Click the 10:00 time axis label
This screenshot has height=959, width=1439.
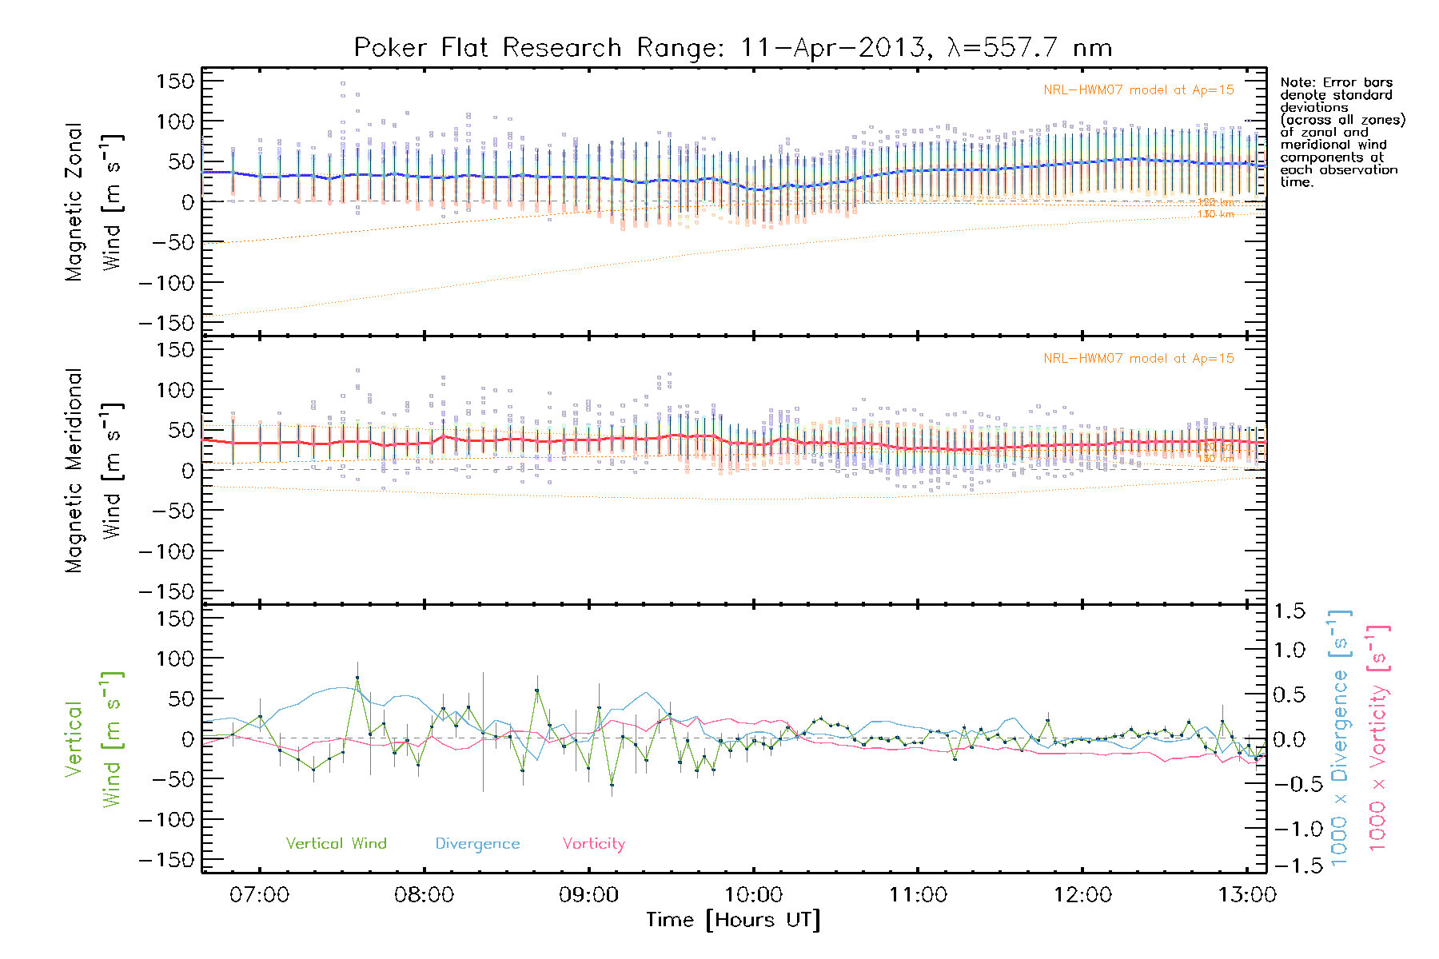[x=753, y=895]
